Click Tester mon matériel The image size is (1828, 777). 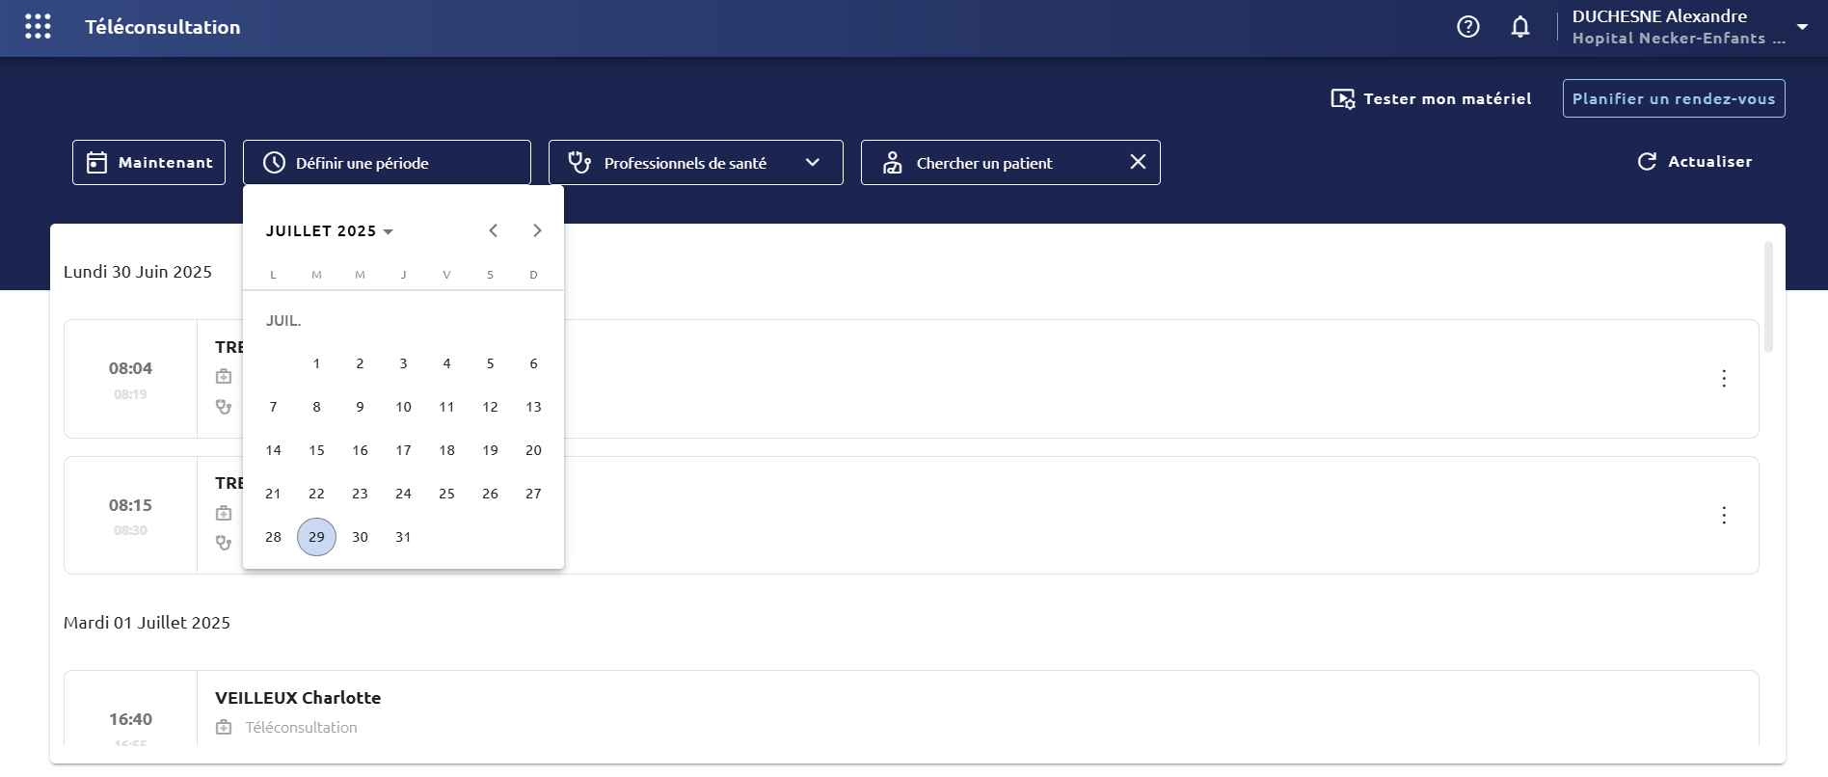1431,98
